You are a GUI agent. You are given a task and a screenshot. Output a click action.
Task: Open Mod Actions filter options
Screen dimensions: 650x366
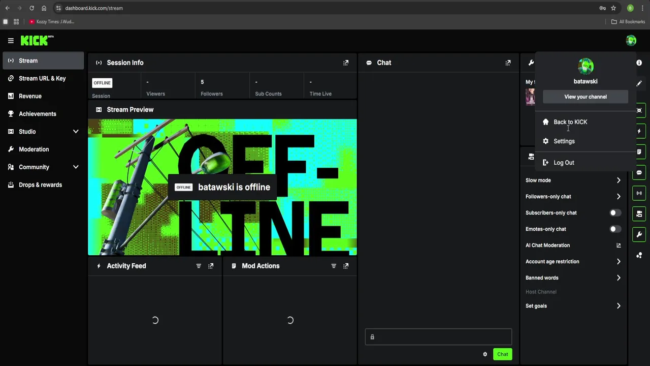click(334, 266)
